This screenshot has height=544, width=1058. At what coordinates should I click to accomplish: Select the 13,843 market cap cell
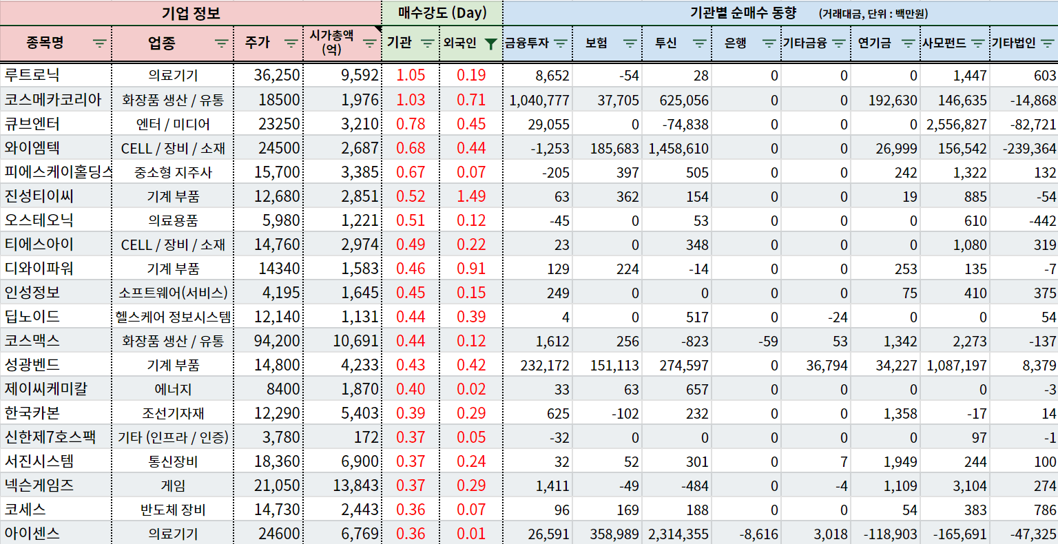point(342,485)
